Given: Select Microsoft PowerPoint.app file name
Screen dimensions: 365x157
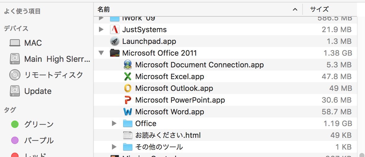Looking at the screenshot, I should 180,100.
